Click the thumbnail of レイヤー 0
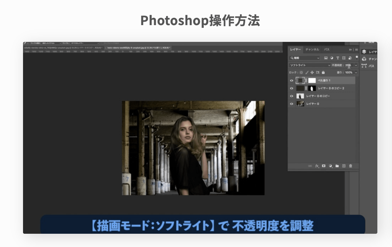 [x=300, y=104]
